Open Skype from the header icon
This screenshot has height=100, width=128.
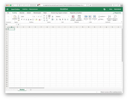click(x=105, y=9)
